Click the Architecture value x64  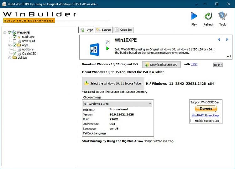coord(112,124)
